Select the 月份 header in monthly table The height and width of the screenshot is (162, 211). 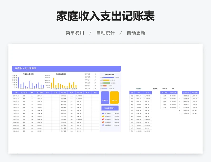tap(132, 93)
